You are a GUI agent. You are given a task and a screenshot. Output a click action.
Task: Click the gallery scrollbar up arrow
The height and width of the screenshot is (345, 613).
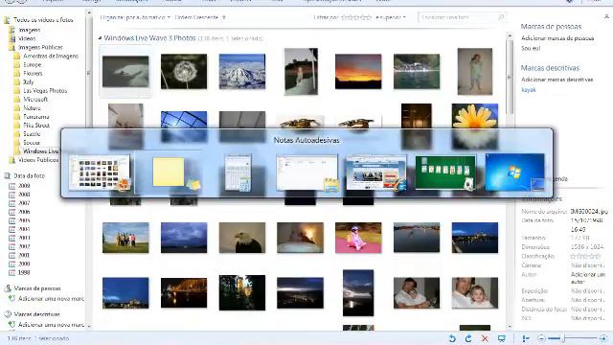click(x=510, y=35)
